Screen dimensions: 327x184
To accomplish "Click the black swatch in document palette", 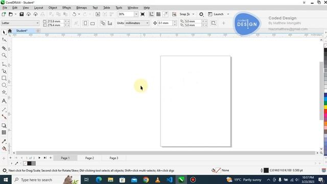I will 29,164.
